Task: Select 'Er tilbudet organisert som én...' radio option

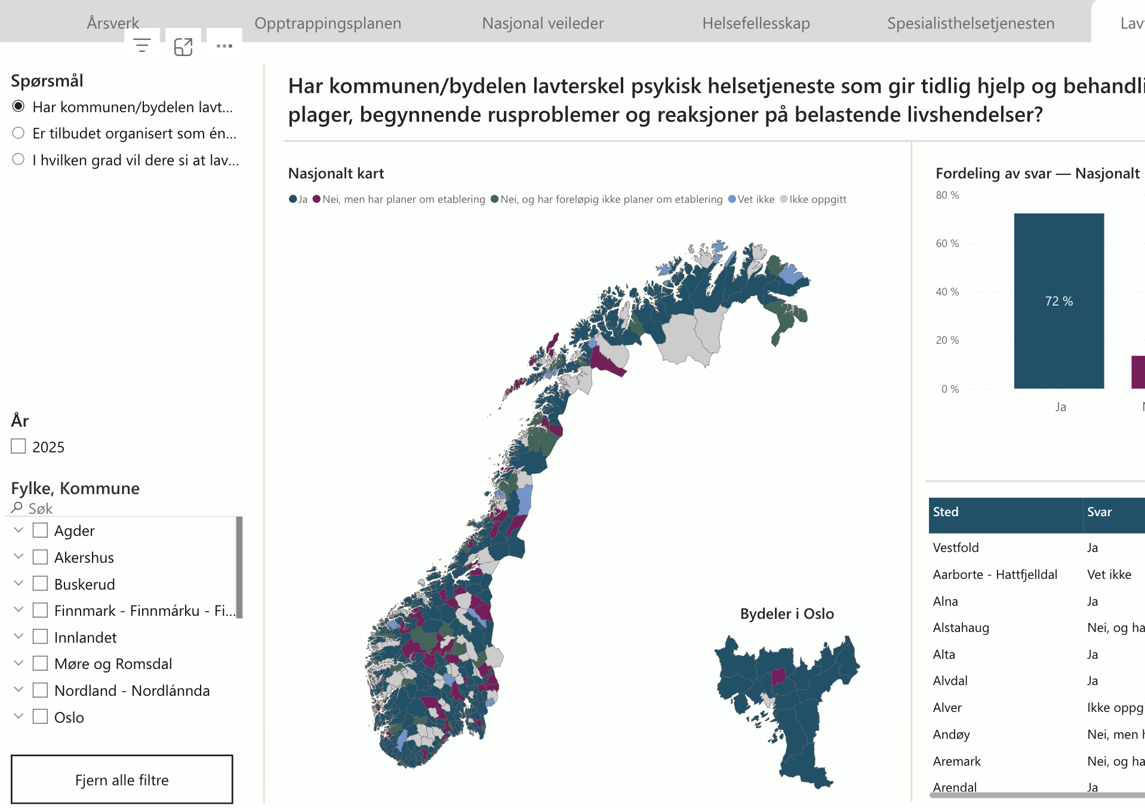Action: (19, 133)
